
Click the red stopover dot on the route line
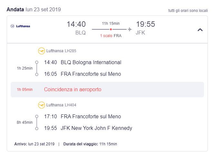click(111, 29)
